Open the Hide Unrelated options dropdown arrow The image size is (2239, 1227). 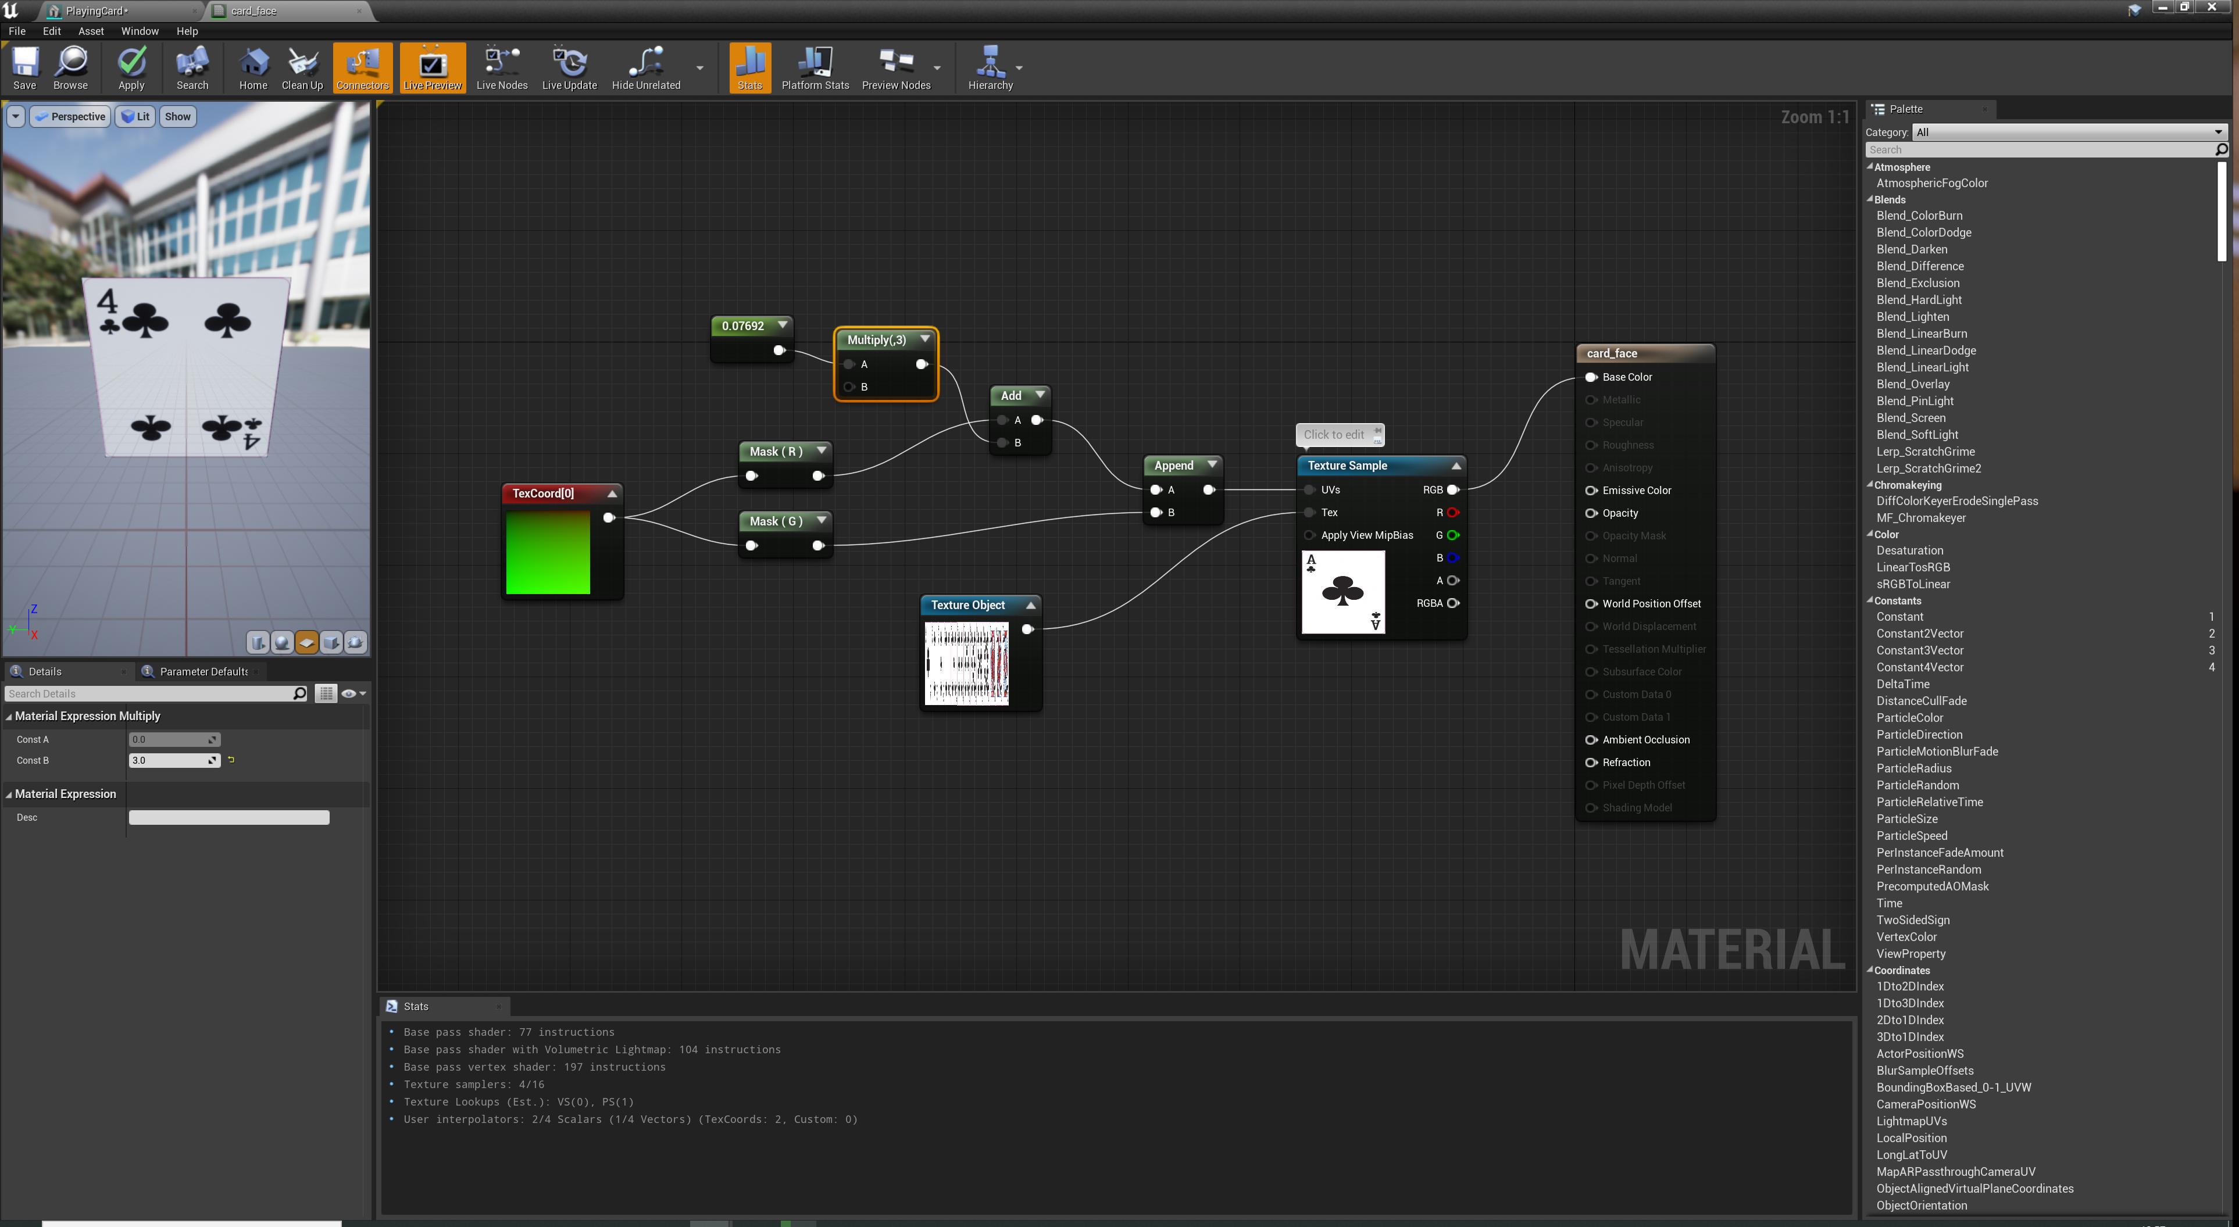699,68
